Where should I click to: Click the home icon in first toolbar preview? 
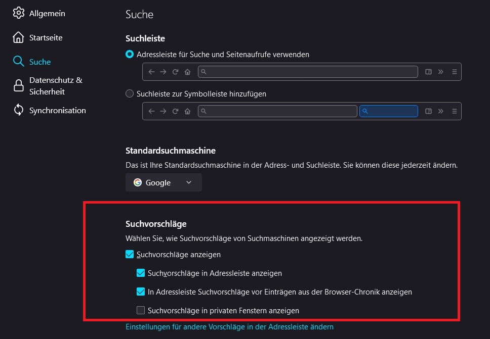pos(187,72)
